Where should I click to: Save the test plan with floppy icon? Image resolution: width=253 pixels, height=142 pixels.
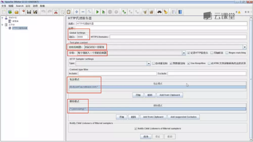pos(29,12)
